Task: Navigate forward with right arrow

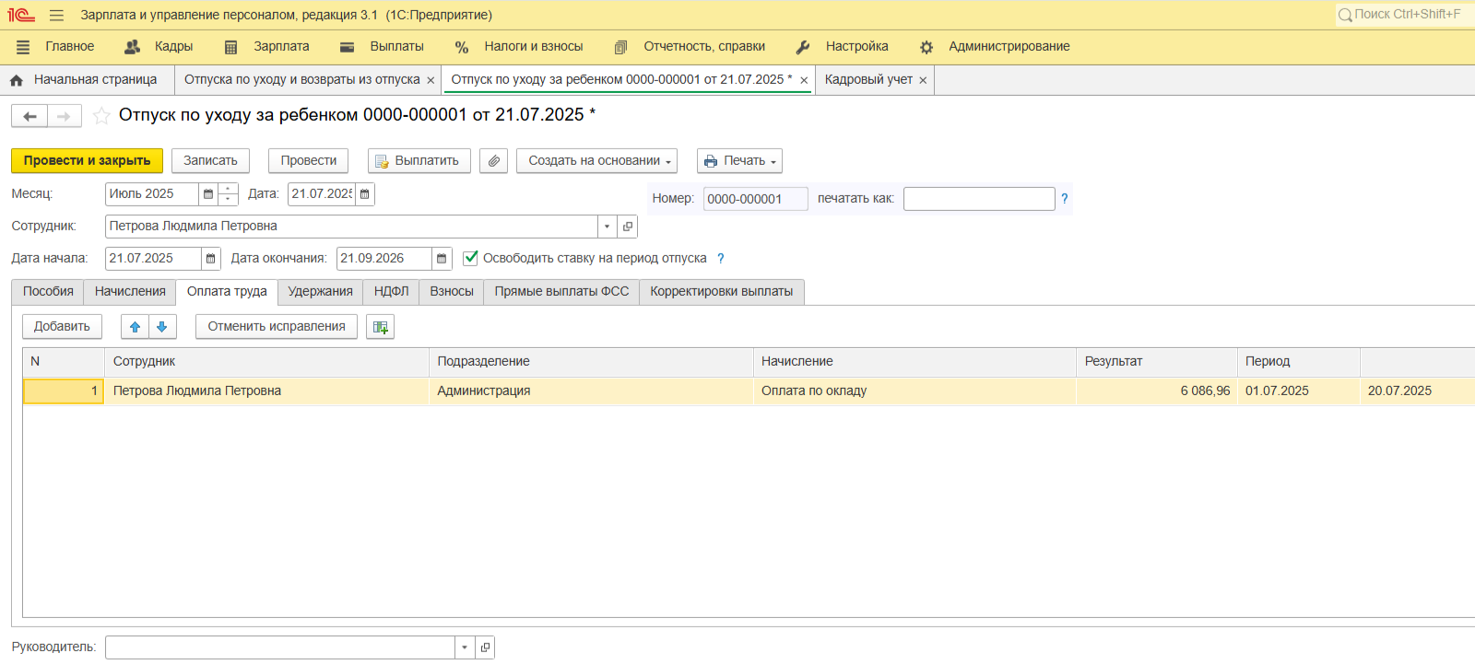Action: coord(65,116)
